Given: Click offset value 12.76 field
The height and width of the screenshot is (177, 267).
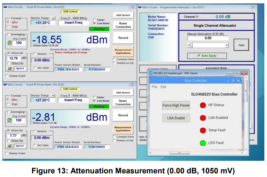Looking at the screenshot, I should point(14,58).
